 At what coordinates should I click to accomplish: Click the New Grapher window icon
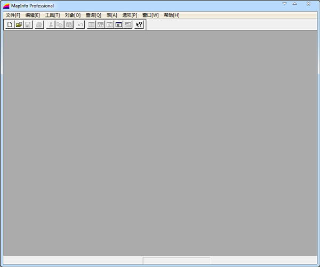[109, 24]
